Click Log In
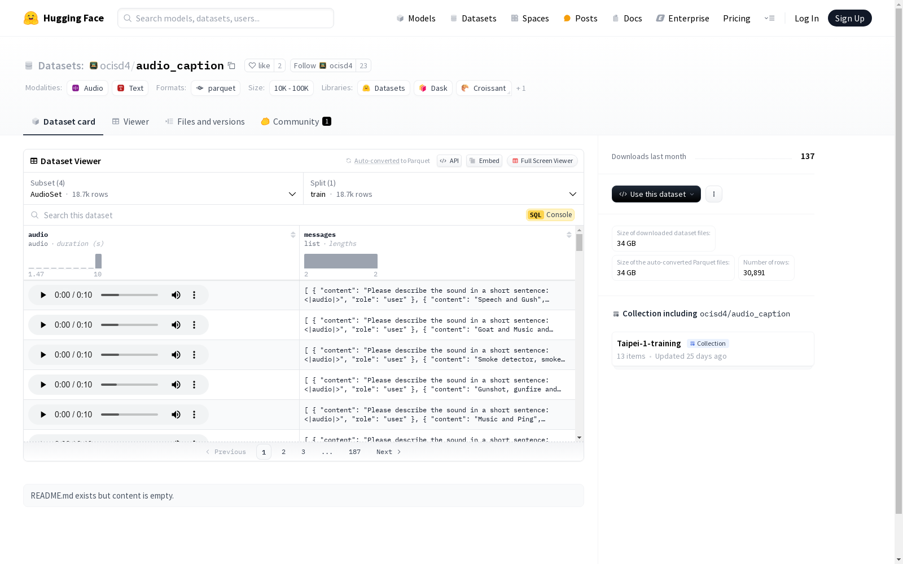Image resolution: width=903 pixels, height=564 pixels. pyautogui.click(x=806, y=18)
